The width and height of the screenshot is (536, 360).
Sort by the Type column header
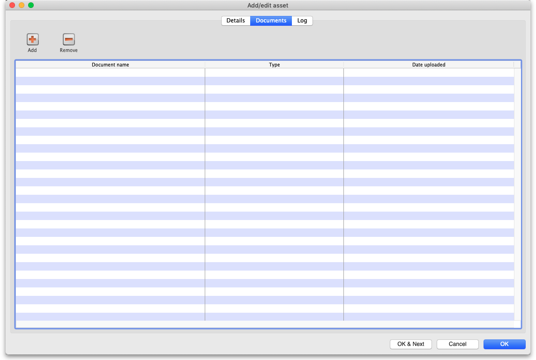coord(274,65)
